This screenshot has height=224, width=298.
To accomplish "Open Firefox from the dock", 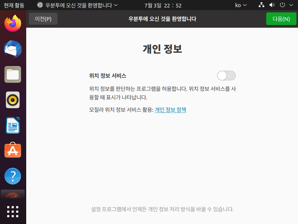I will (x=13, y=23).
